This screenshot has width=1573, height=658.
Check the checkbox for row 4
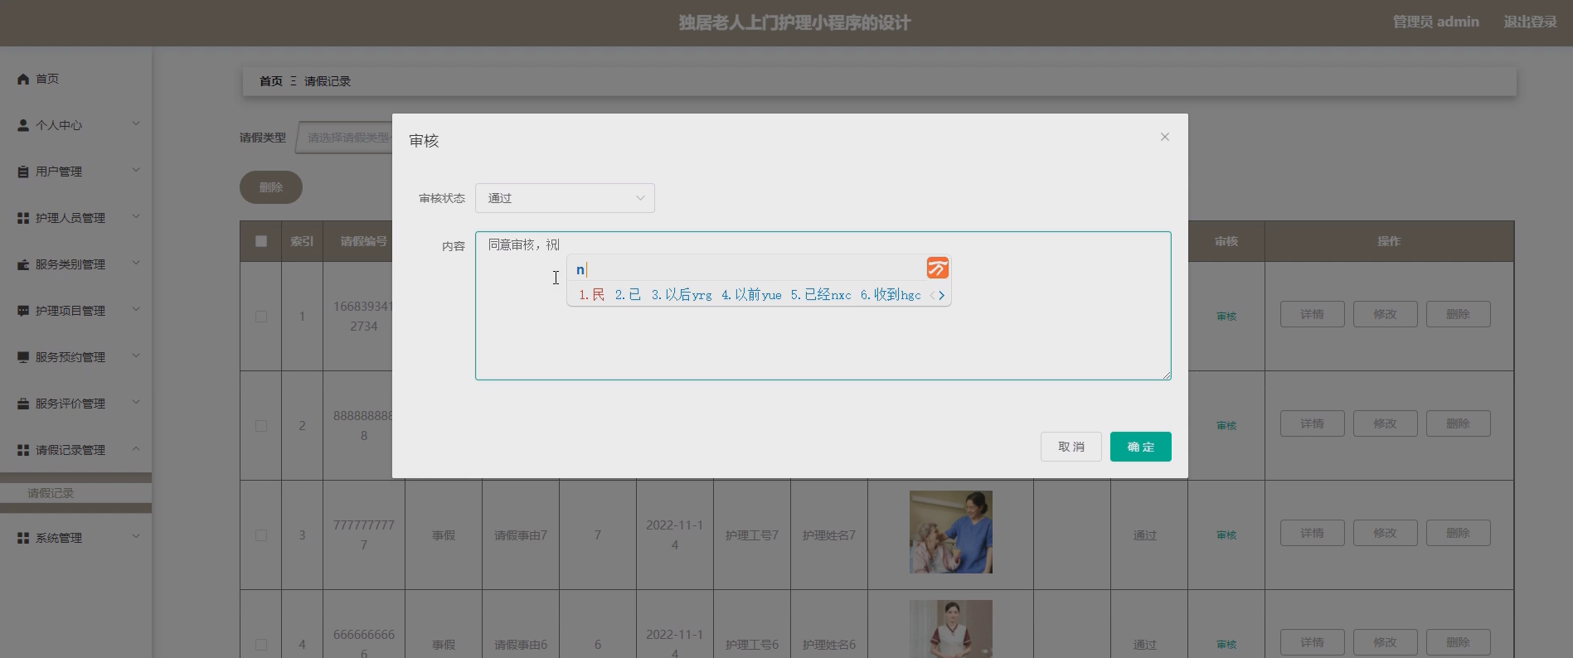tap(261, 645)
